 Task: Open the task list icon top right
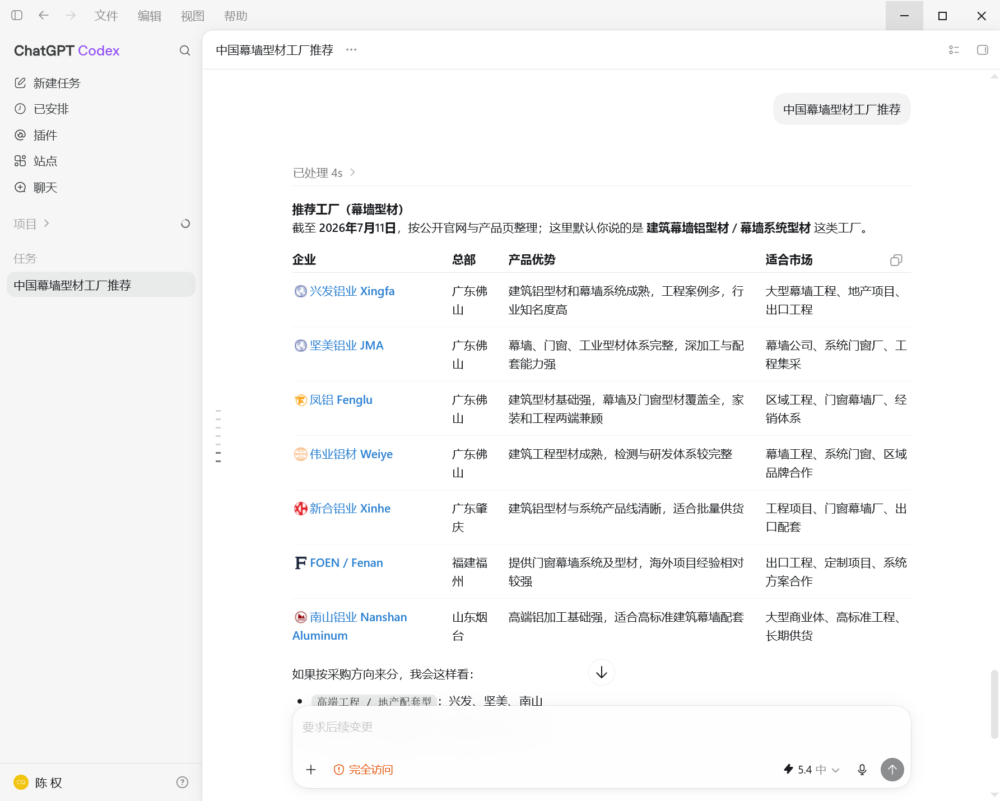click(954, 50)
